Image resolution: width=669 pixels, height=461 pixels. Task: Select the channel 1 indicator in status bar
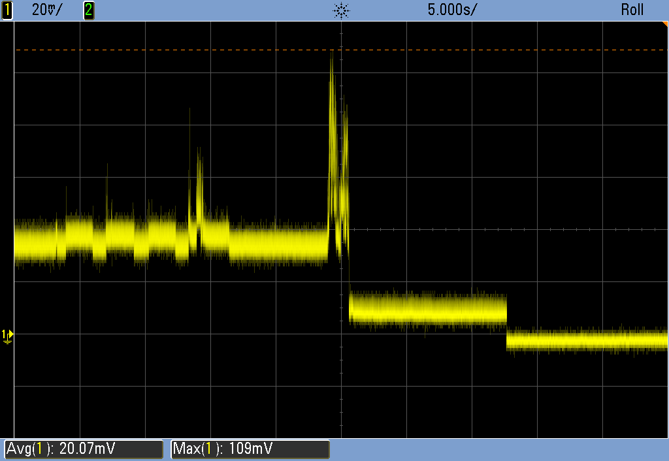[8, 10]
